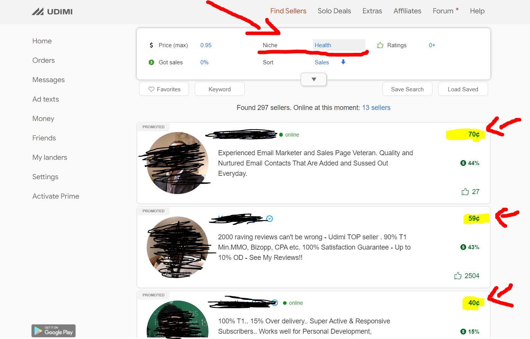Click the PROMOTED tag on the 40¢ seller
The height and width of the screenshot is (339, 530).
click(154, 295)
